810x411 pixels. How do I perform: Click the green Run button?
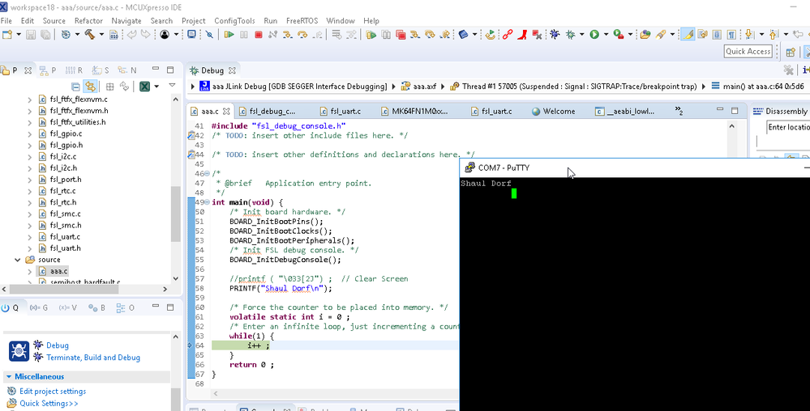click(594, 35)
